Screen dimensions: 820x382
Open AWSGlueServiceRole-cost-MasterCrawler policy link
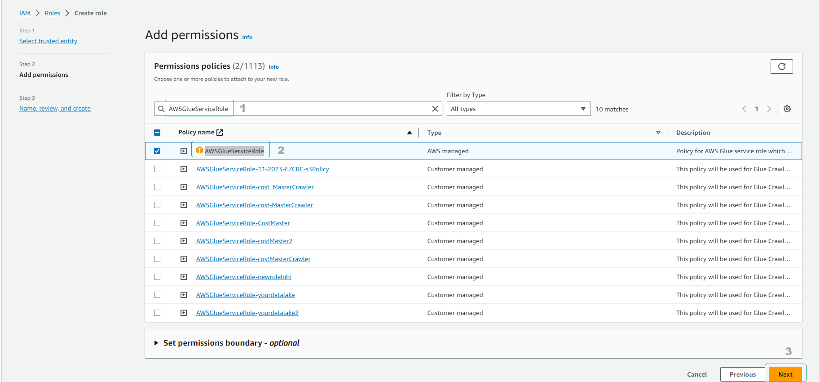(x=254, y=205)
